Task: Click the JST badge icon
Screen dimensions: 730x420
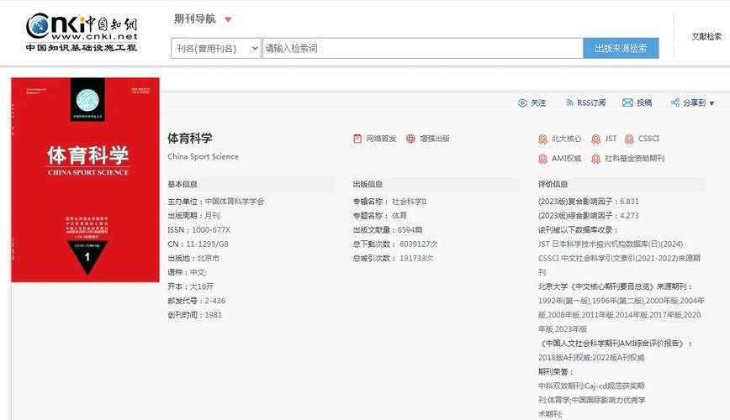Action: [x=596, y=139]
